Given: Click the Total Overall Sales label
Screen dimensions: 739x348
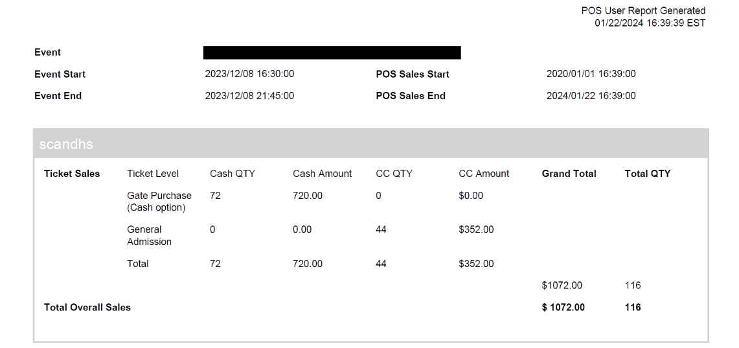Looking at the screenshot, I should tap(87, 307).
